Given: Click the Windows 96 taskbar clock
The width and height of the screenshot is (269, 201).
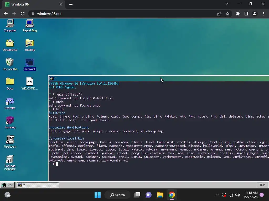Looking at the screenshot, I should pyautogui.click(x=262, y=185).
